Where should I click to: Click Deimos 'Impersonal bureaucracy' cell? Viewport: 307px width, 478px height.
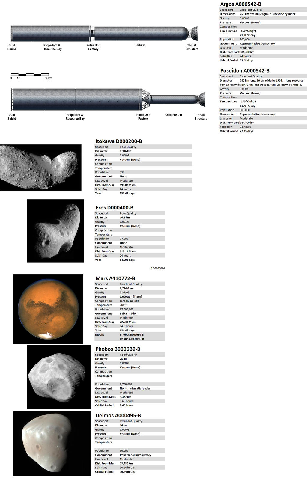click(135, 455)
